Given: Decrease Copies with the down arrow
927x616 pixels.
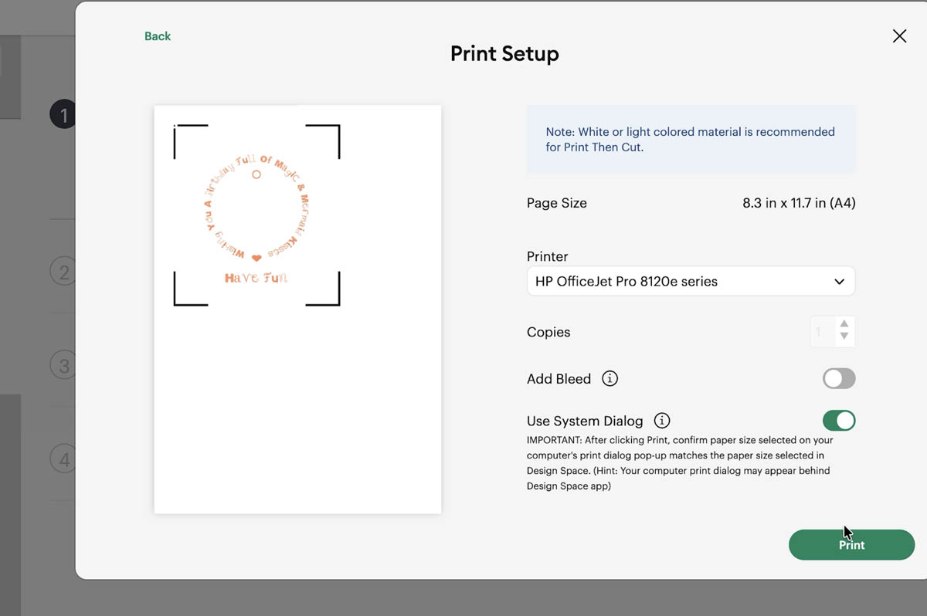Looking at the screenshot, I should (844, 337).
